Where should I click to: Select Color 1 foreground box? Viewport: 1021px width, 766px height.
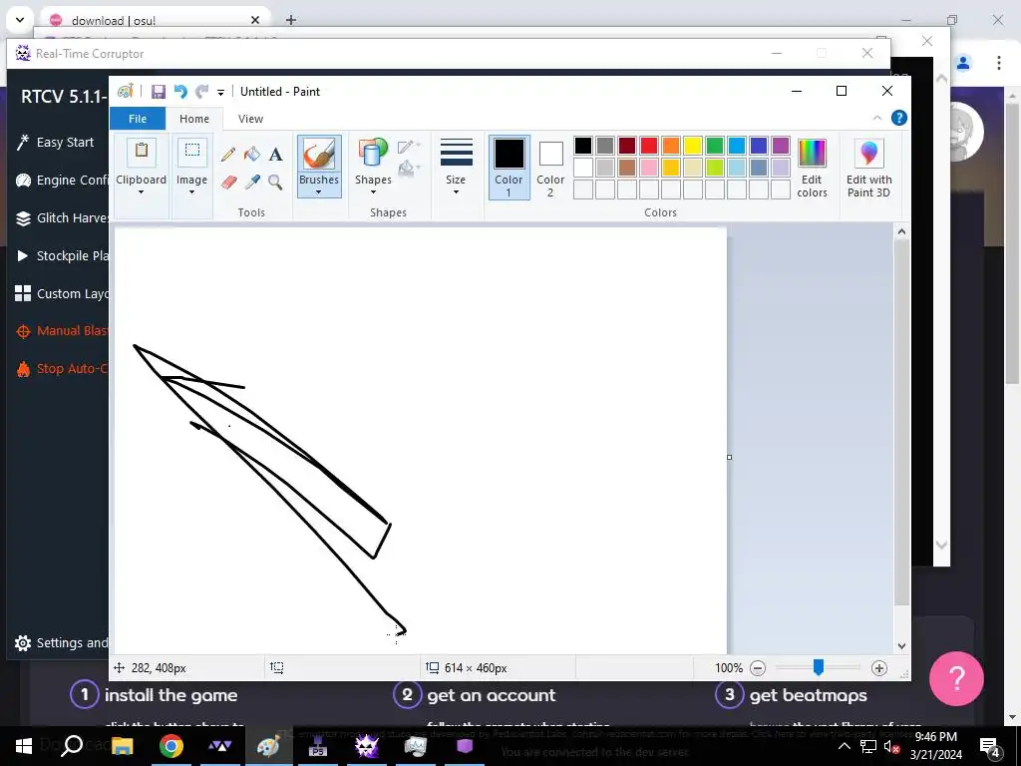click(509, 168)
